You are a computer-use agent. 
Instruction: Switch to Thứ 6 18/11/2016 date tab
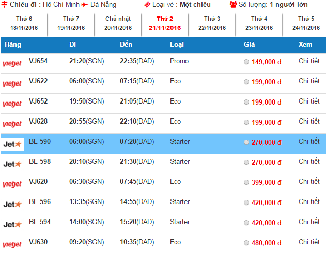24,23
